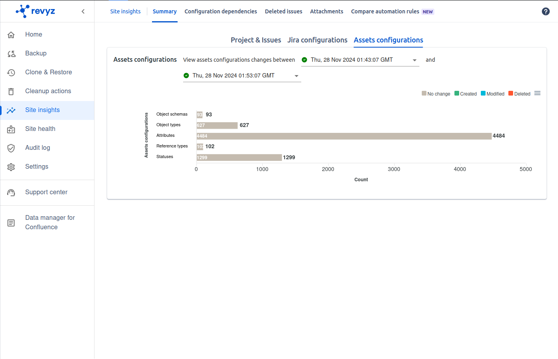Open the Configuration dependencies tab
Viewport: 558px width, 359px height.
click(x=221, y=11)
